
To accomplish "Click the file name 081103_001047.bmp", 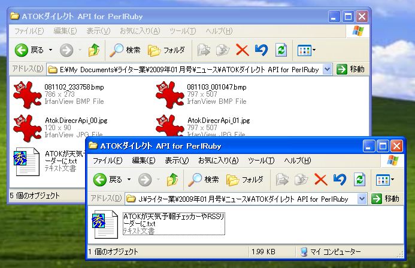I will (x=217, y=87).
